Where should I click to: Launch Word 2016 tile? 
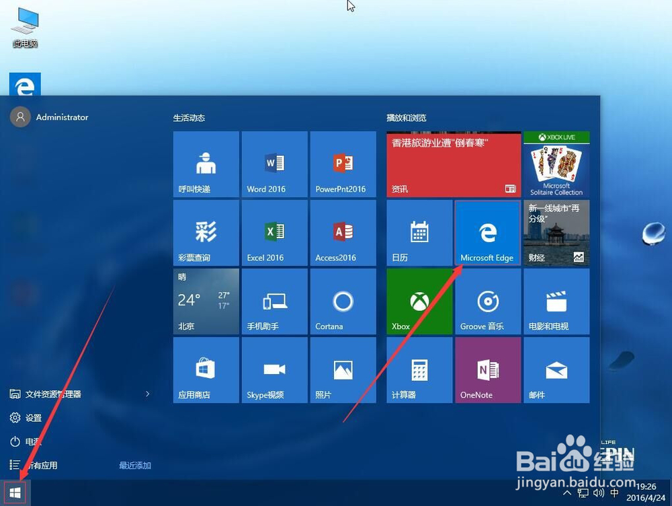(275, 164)
